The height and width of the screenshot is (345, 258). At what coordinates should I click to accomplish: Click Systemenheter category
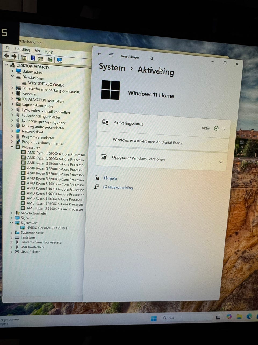tap(32, 233)
